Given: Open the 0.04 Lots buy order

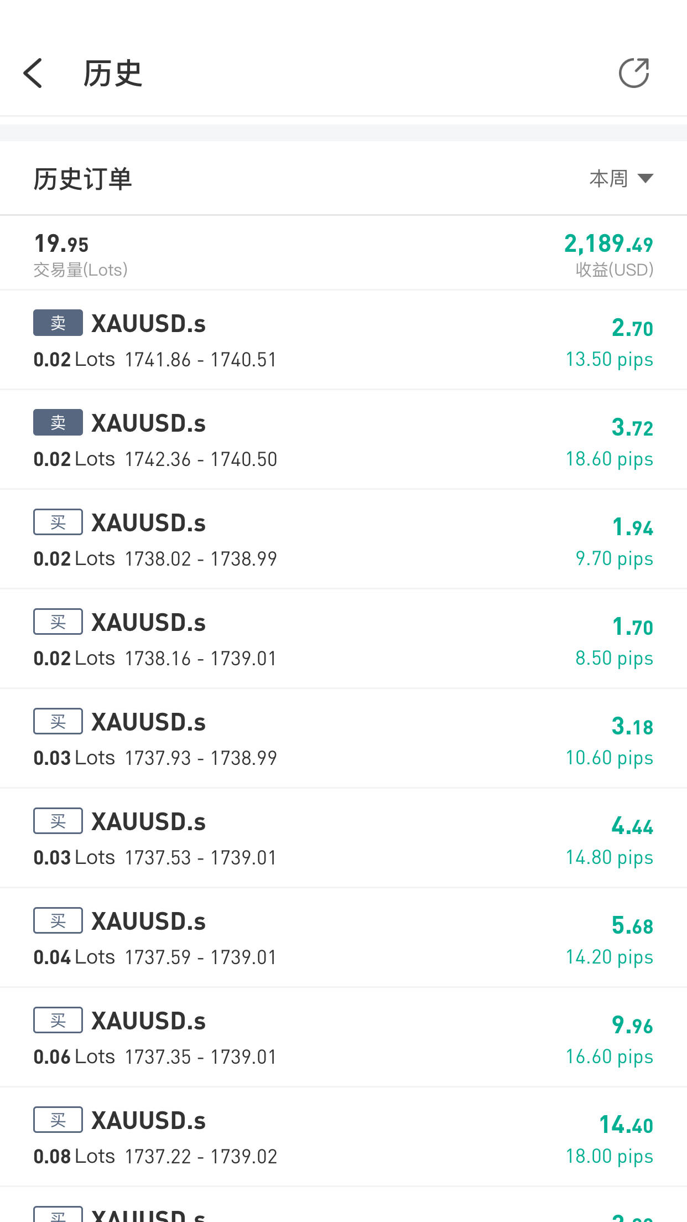Looking at the screenshot, I should tap(343, 938).
